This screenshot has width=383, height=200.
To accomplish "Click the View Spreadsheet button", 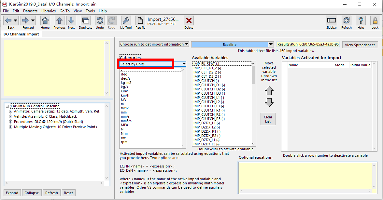I will point(360,45).
